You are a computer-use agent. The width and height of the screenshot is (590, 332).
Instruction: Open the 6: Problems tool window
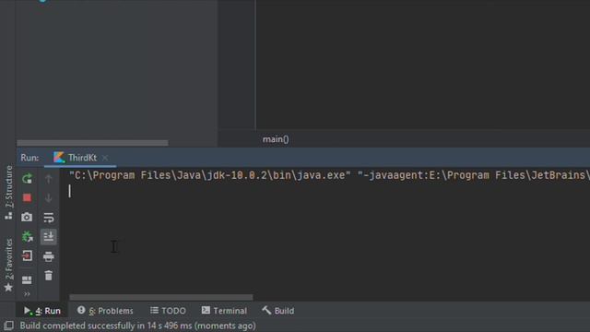pyautogui.click(x=105, y=311)
